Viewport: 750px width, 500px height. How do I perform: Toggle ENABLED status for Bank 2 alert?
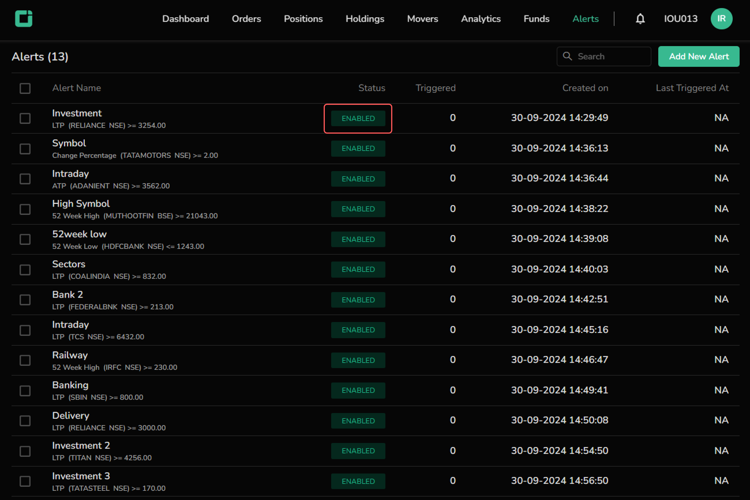point(358,300)
